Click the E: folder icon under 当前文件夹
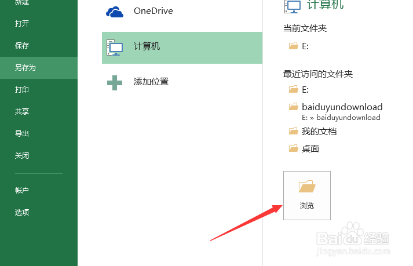Viewport: 413px width, 266px height. (x=294, y=46)
